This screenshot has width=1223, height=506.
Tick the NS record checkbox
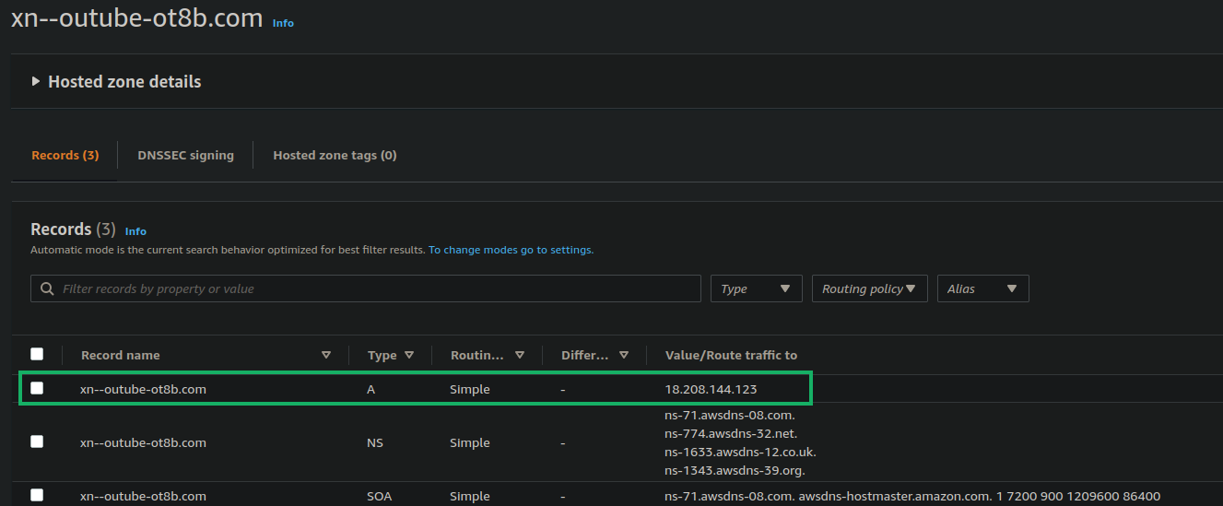37,441
